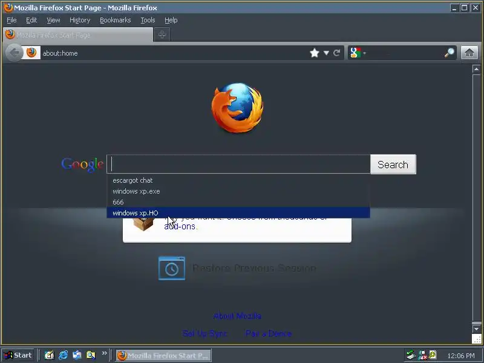The width and height of the screenshot is (484, 363).
Task: Choose the 'escargot chat' suggestion
Action: (x=238, y=180)
